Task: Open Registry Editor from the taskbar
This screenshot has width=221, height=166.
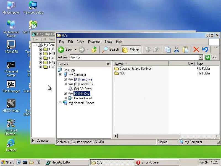Action: [x=67, y=162]
